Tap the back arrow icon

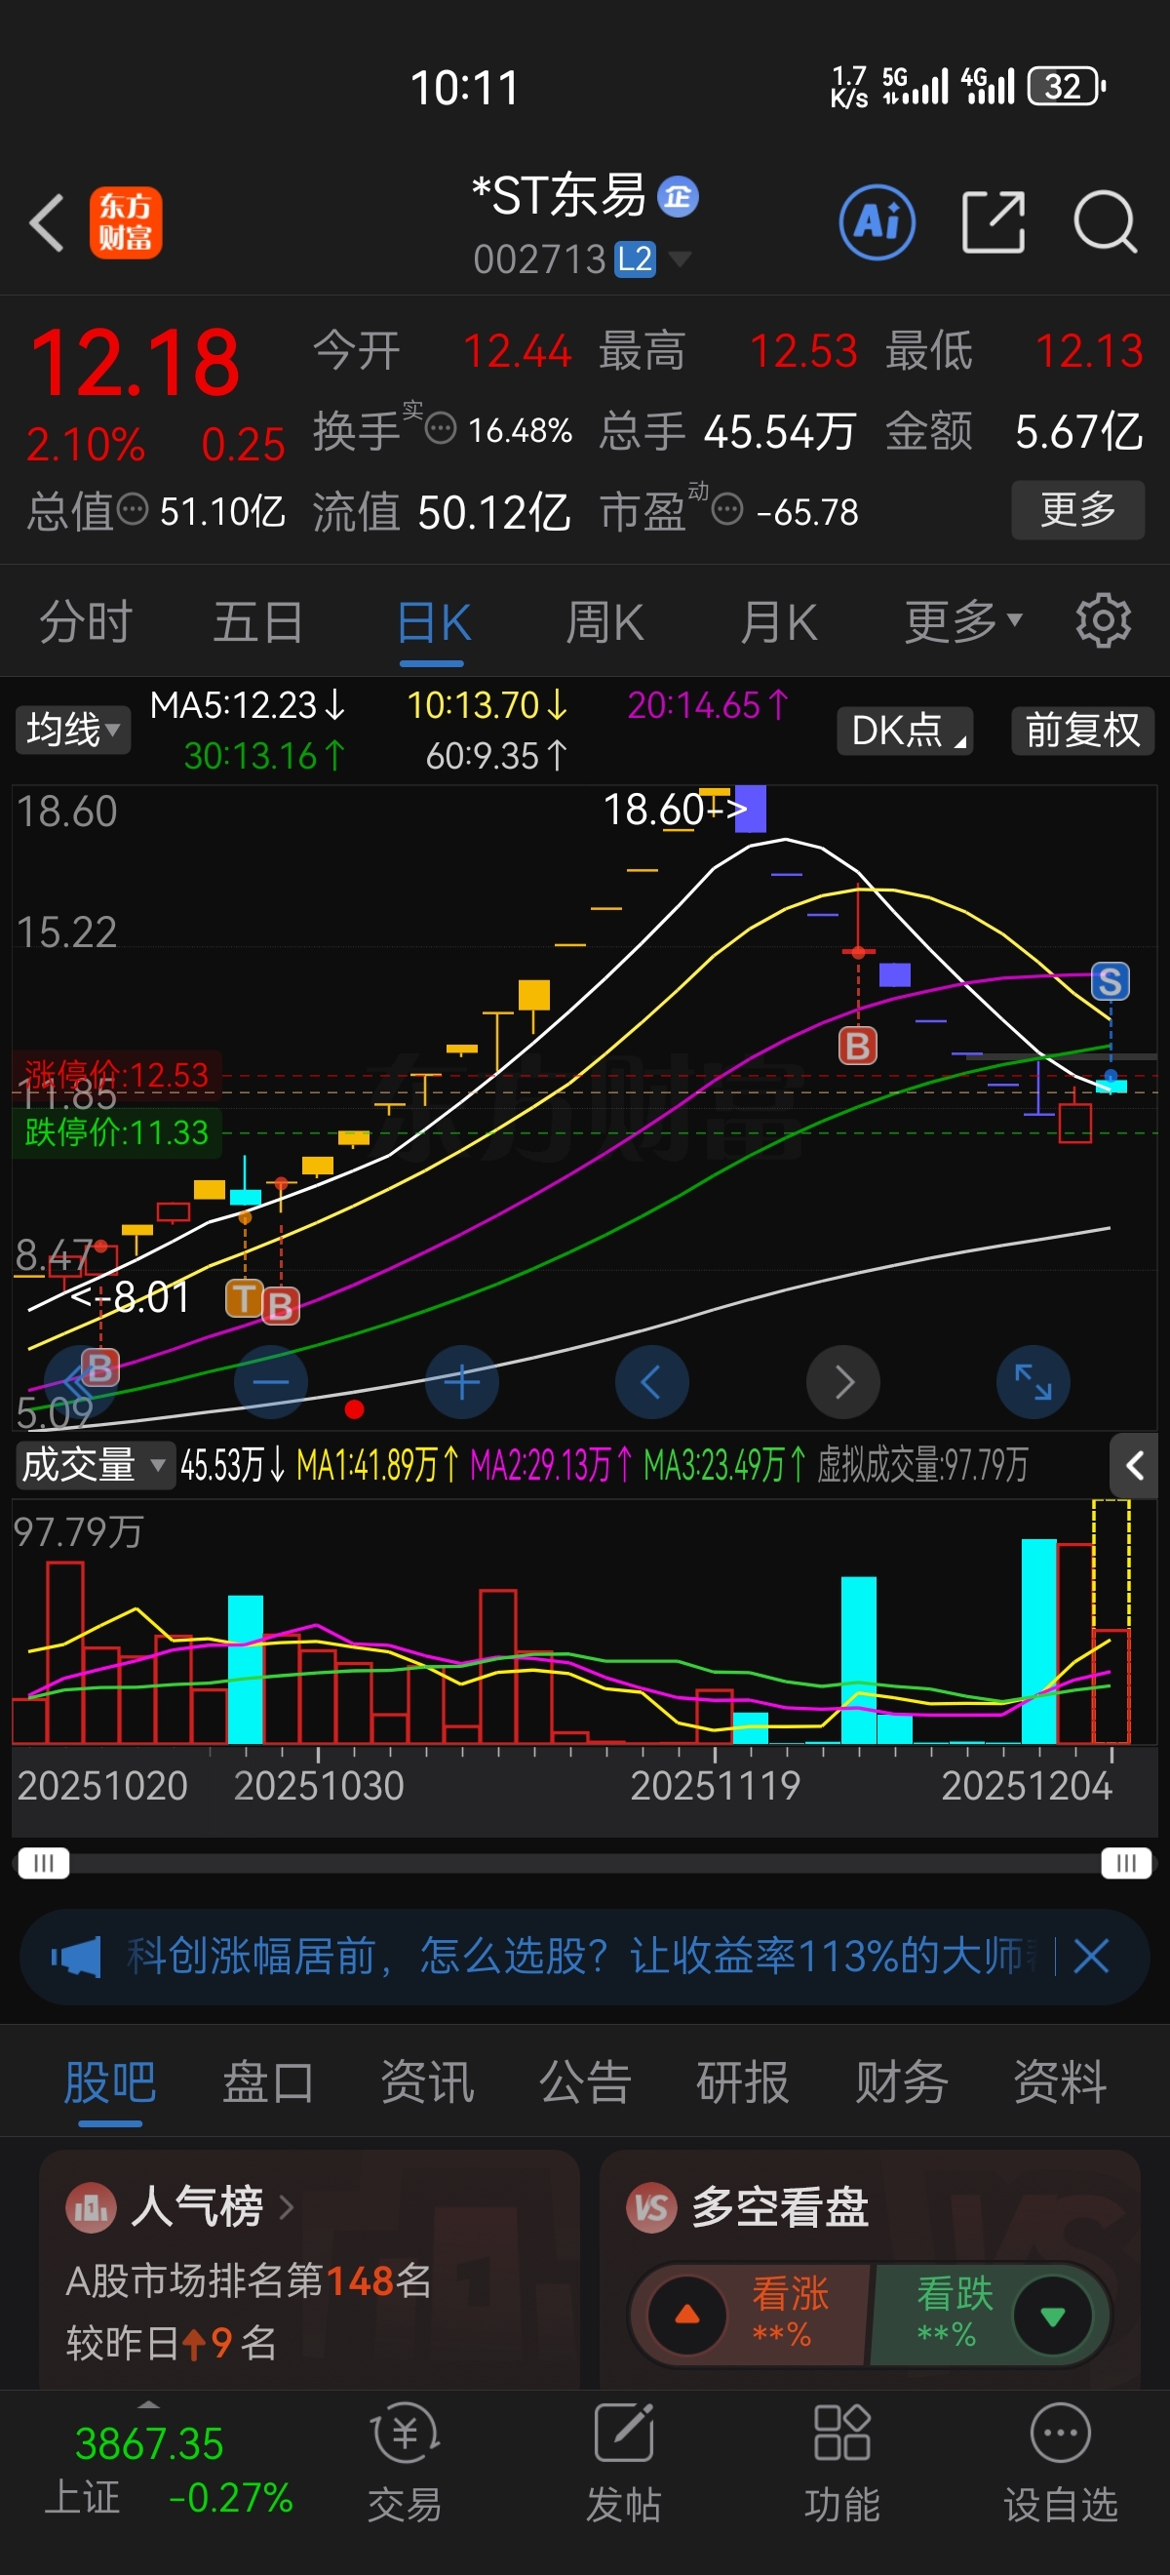click(47, 222)
